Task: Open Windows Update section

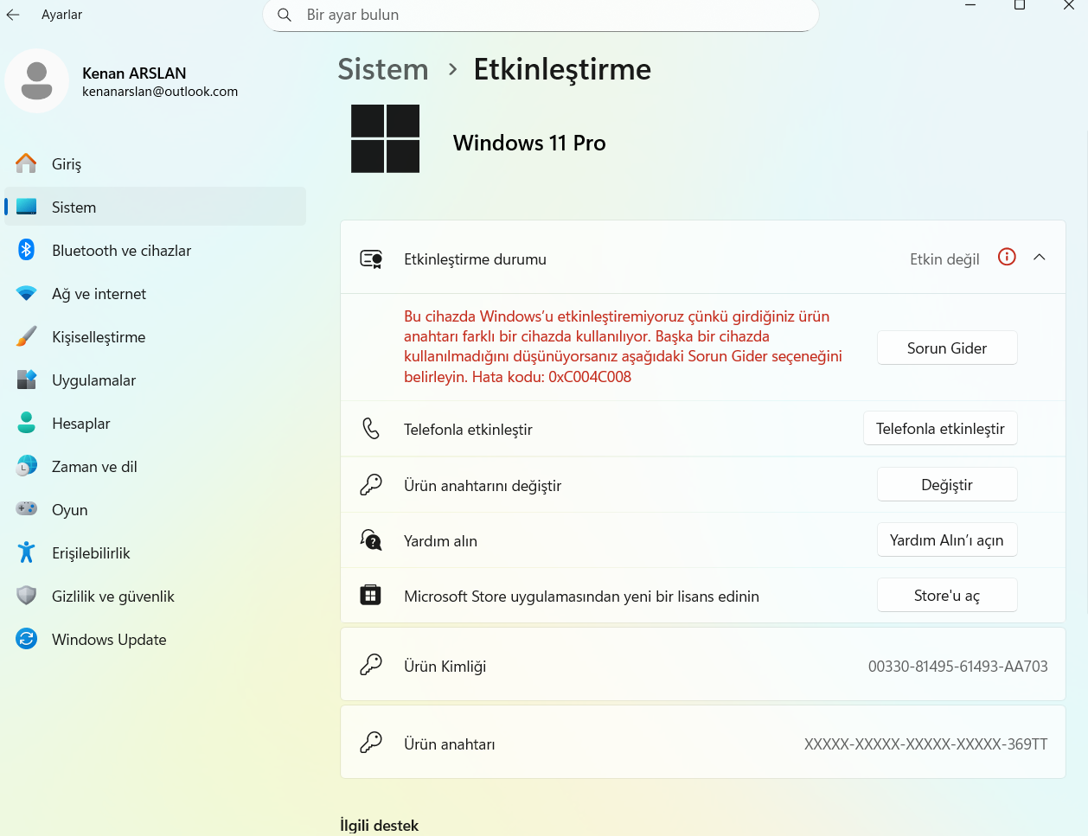Action: pos(156,639)
